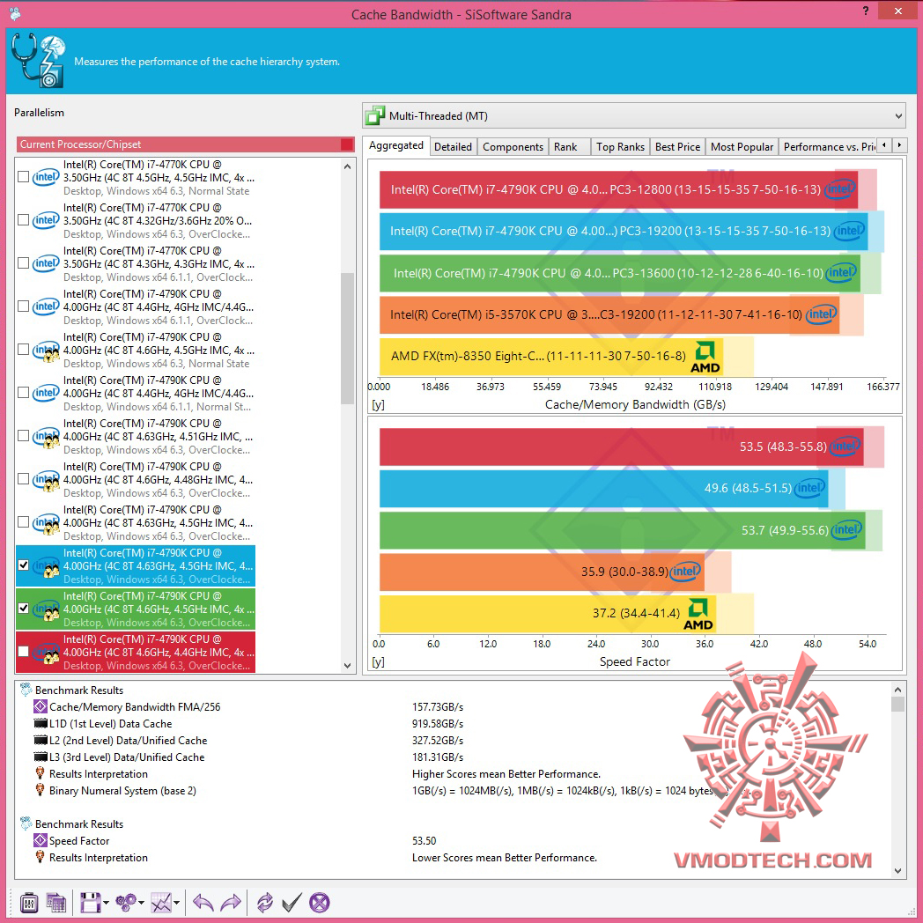
Task: Uncheck the green-highlighted i7-4790K processor checkbox
Action: (x=23, y=608)
